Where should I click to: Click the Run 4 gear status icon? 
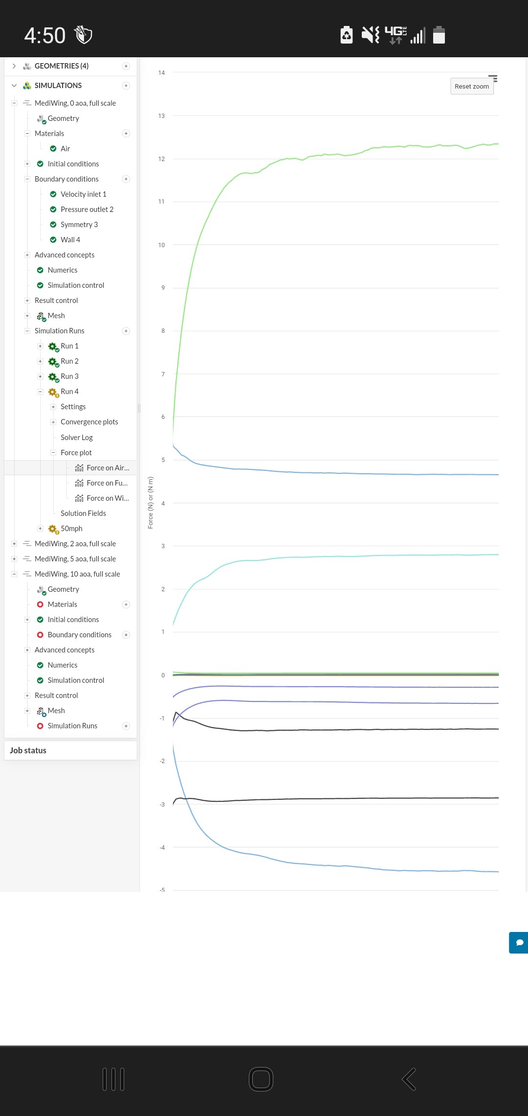click(53, 392)
